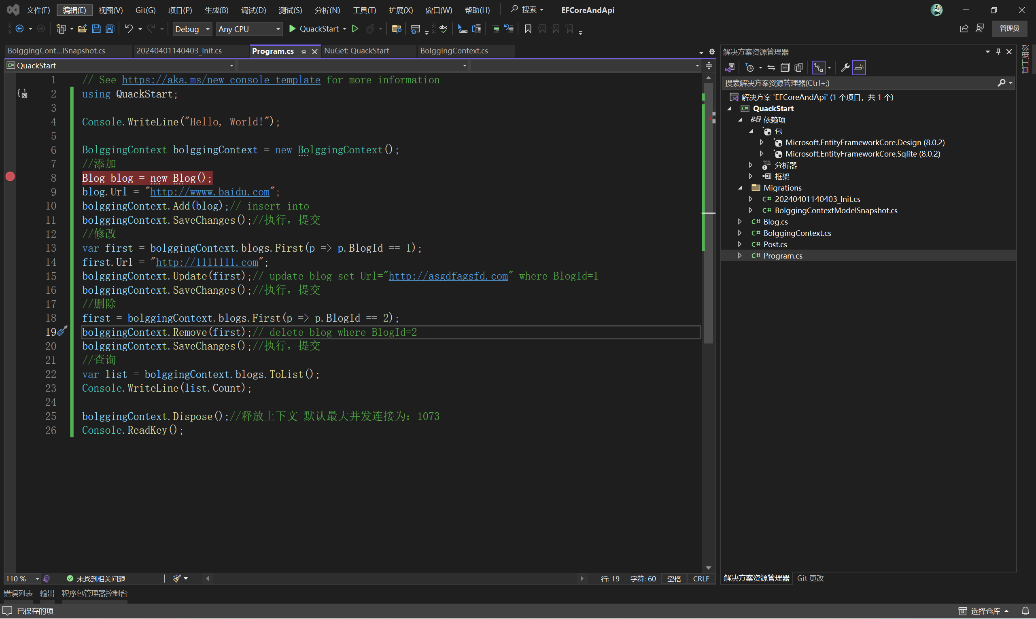
Task: Open the Any CPU platform dropdown
Action: tap(278, 29)
